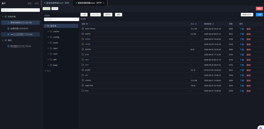264x129 pixels.
Task: Click the file icon beside .lesshst
Action: [83, 49]
